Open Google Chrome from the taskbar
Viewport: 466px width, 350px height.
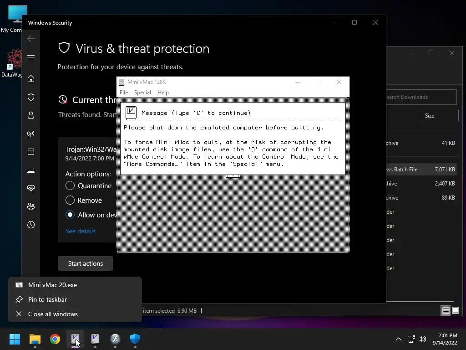click(x=55, y=339)
